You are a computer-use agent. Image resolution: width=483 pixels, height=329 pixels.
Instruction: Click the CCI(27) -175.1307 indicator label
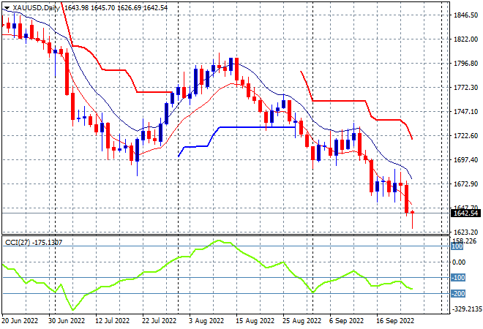tap(34, 243)
